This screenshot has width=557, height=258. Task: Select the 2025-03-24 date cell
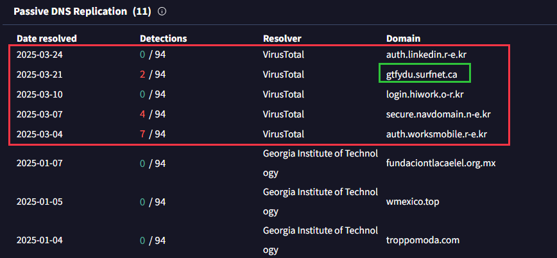(39, 55)
